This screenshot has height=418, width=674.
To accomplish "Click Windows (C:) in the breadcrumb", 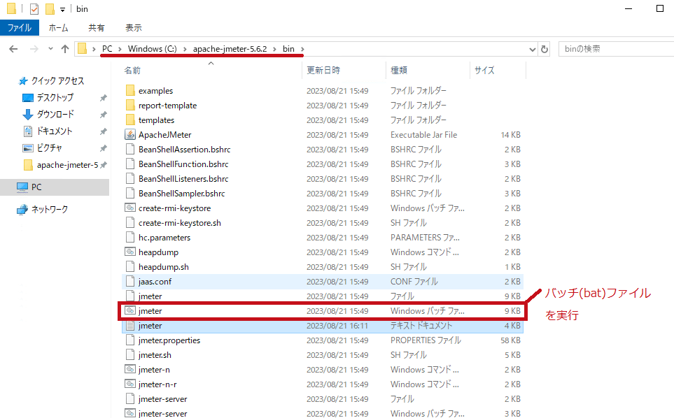I will pyautogui.click(x=152, y=49).
